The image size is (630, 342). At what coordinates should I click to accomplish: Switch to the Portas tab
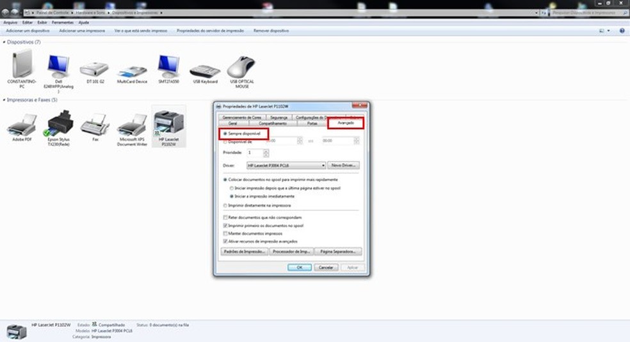click(x=312, y=123)
